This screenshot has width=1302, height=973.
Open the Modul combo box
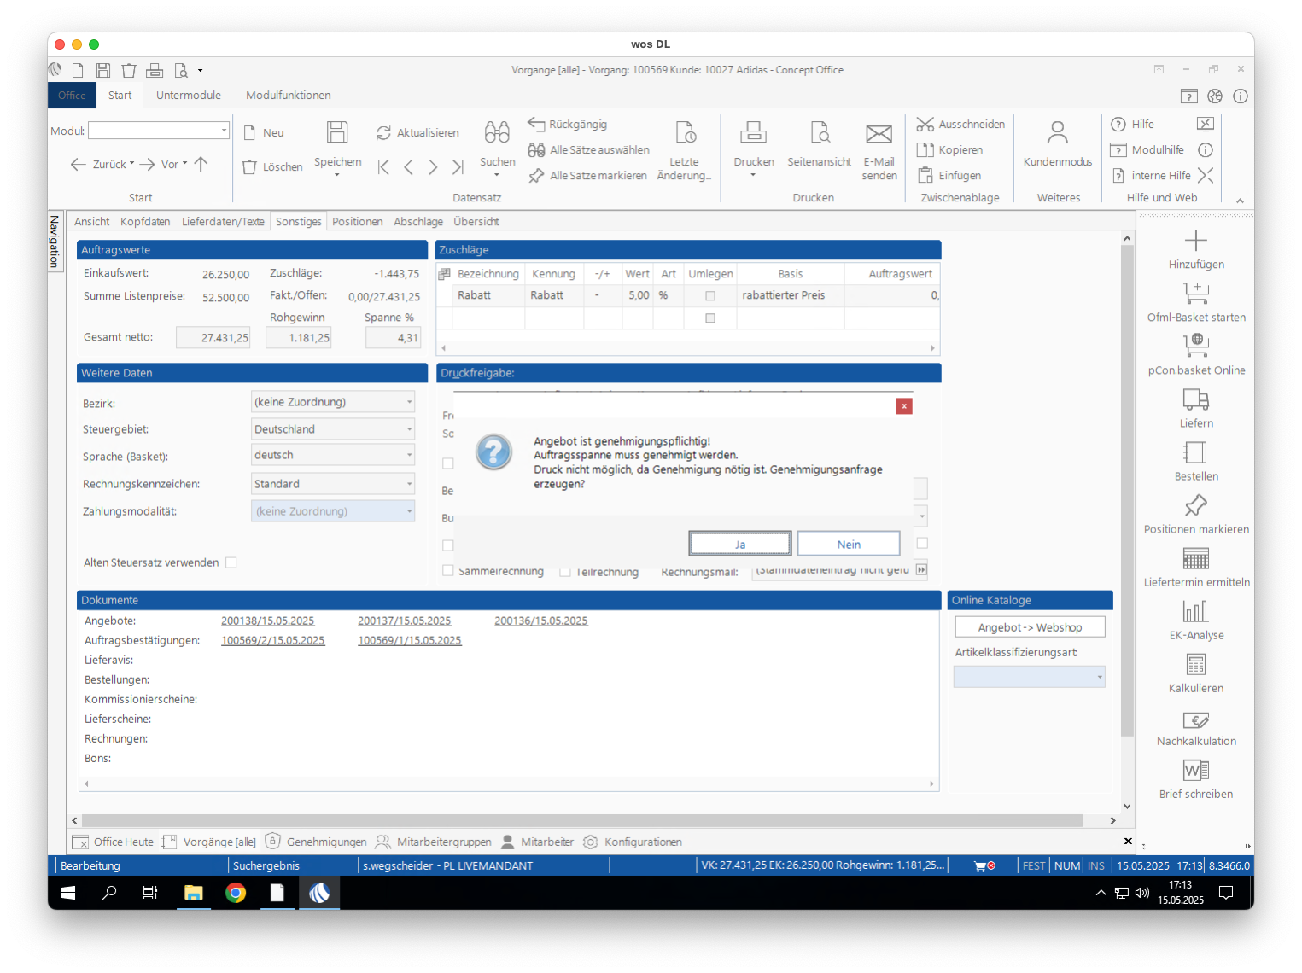[159, 131]
